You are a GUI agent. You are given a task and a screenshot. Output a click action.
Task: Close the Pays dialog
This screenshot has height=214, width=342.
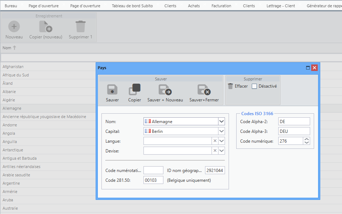[314, 68]
